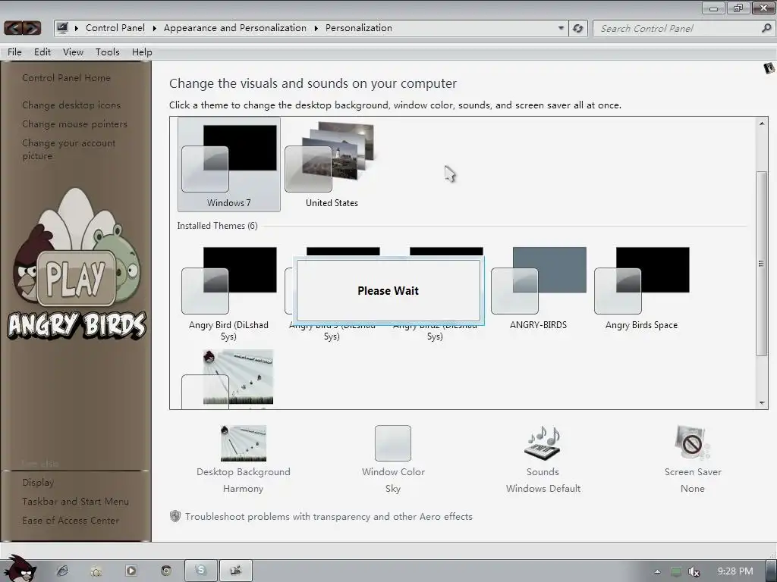Open the media player taskbar icon

pos(131,571)
